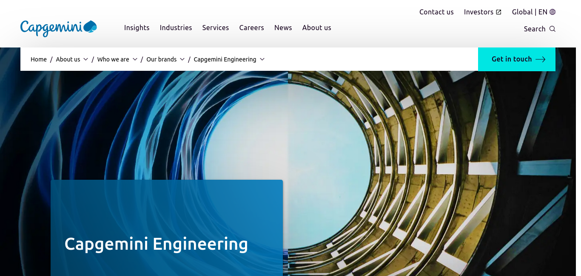
Task: Go to the Home breadcrumb link
Action: click(39, 59)
